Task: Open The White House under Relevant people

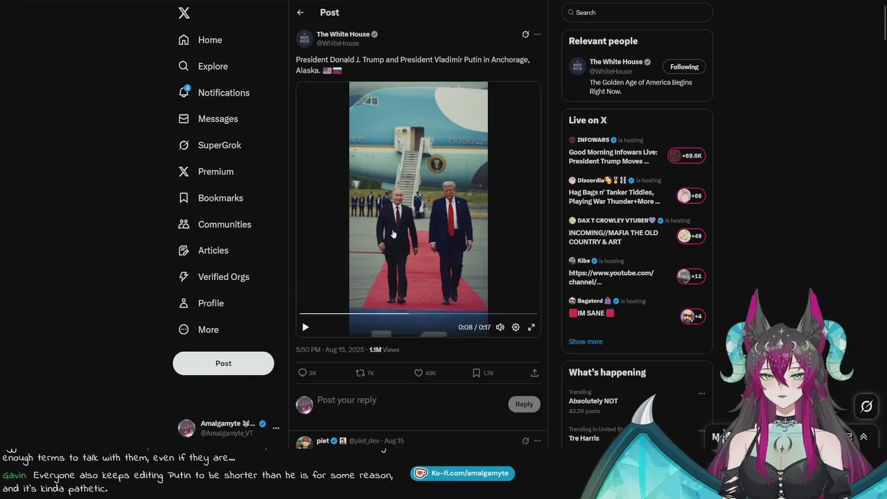Action: coord(616,62)
